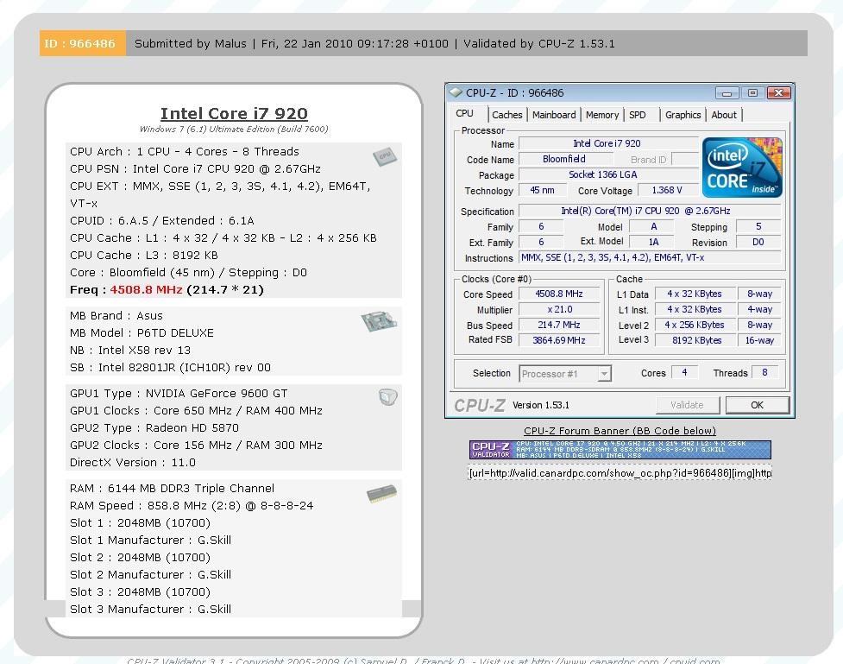843x664 pixels.
Task: Switch to the Mainboard tab
Action: click(554, 115)
